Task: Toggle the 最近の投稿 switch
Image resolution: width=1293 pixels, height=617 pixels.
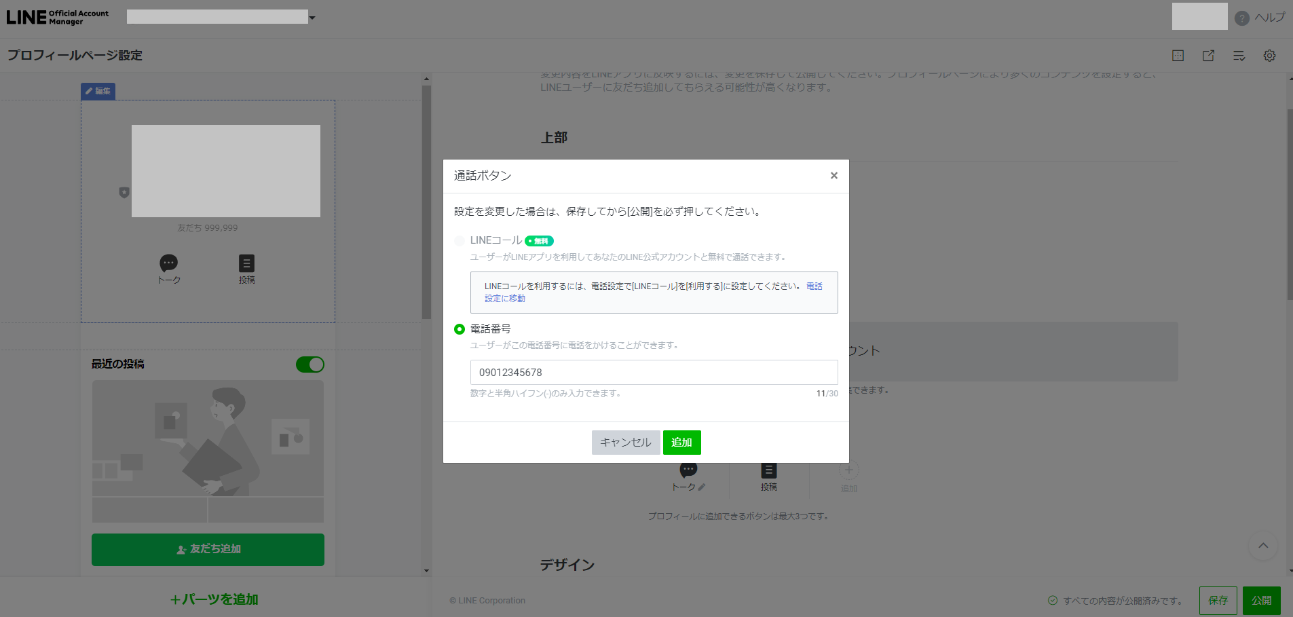Action: [310, 364]
